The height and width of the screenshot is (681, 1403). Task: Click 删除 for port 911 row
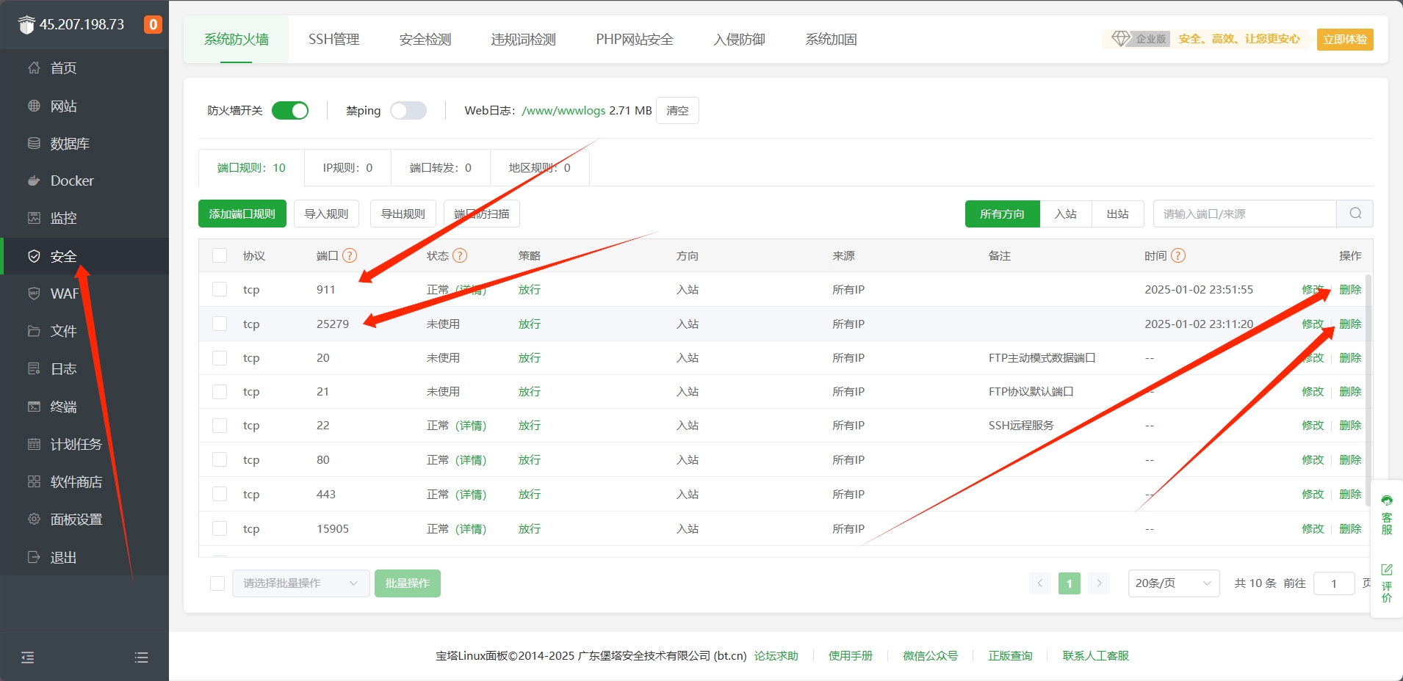(1350, 289)
